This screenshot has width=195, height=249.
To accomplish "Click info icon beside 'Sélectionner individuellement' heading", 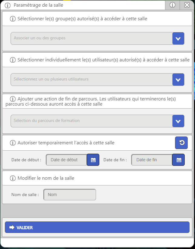I will [13, 60].
